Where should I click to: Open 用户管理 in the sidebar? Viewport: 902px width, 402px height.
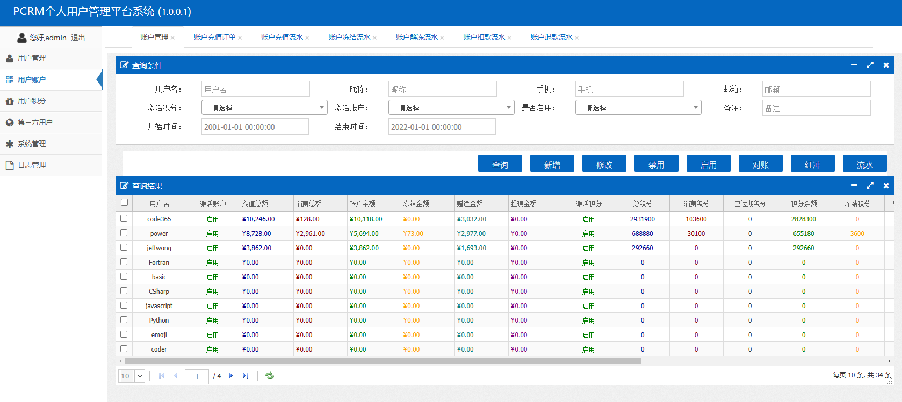tap(32, 58)
